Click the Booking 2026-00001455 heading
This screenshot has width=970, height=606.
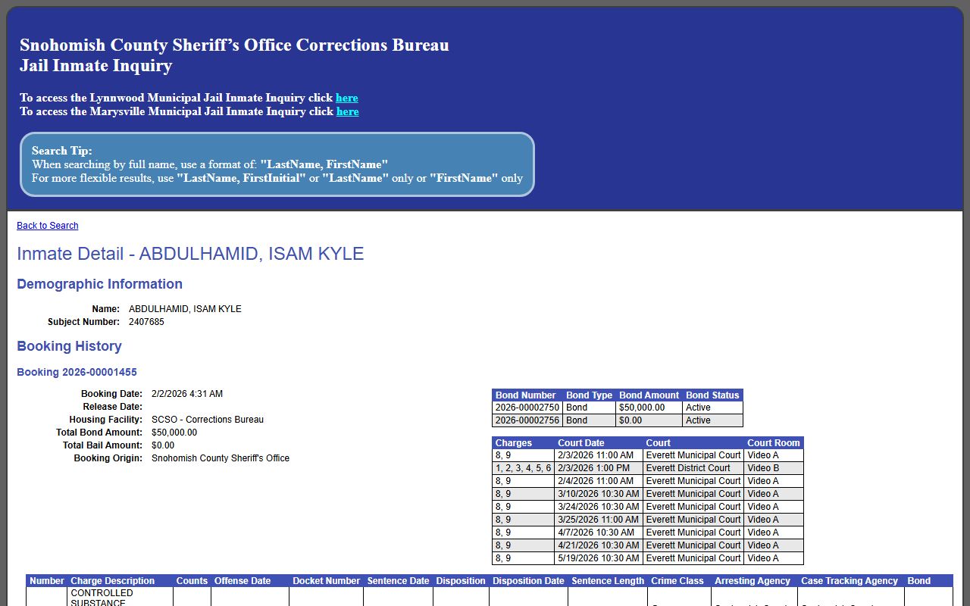click(x=77, y=372)
